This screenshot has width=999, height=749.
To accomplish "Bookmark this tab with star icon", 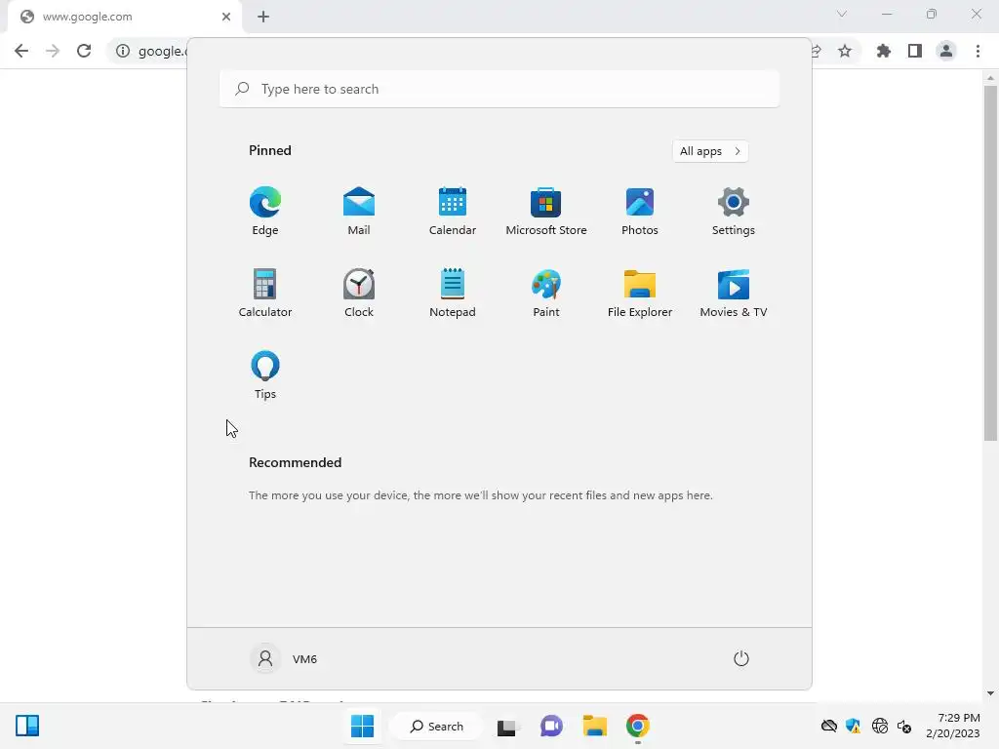I will pyautogui.click(x=845, y=51).
